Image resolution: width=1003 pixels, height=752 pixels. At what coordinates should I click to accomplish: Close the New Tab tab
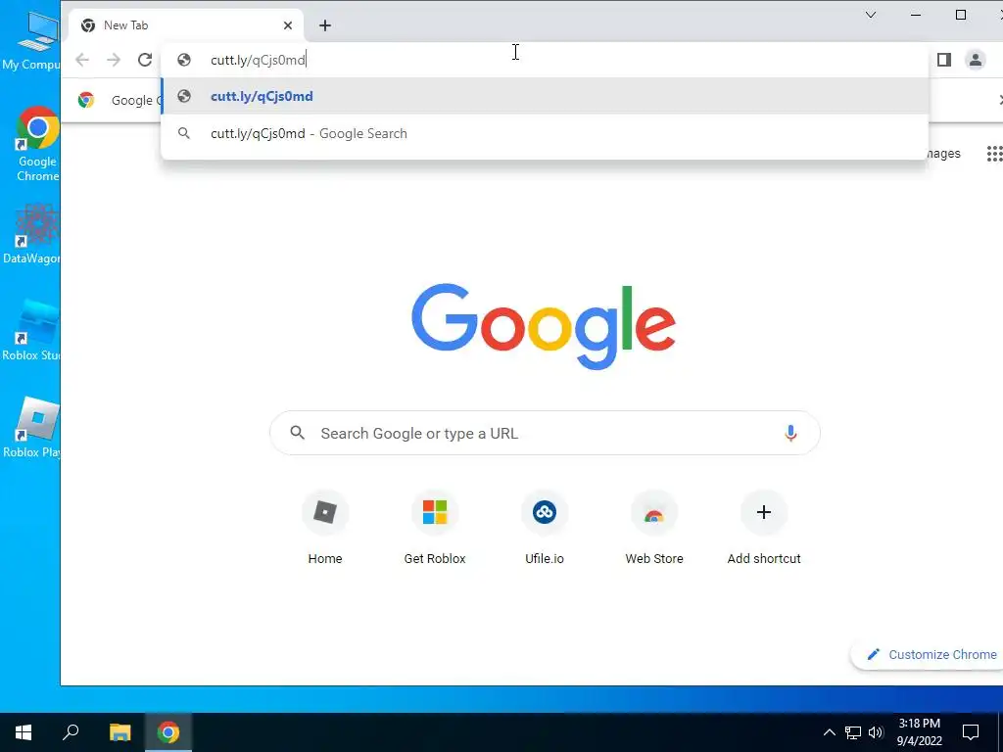[x=288, y=25]
